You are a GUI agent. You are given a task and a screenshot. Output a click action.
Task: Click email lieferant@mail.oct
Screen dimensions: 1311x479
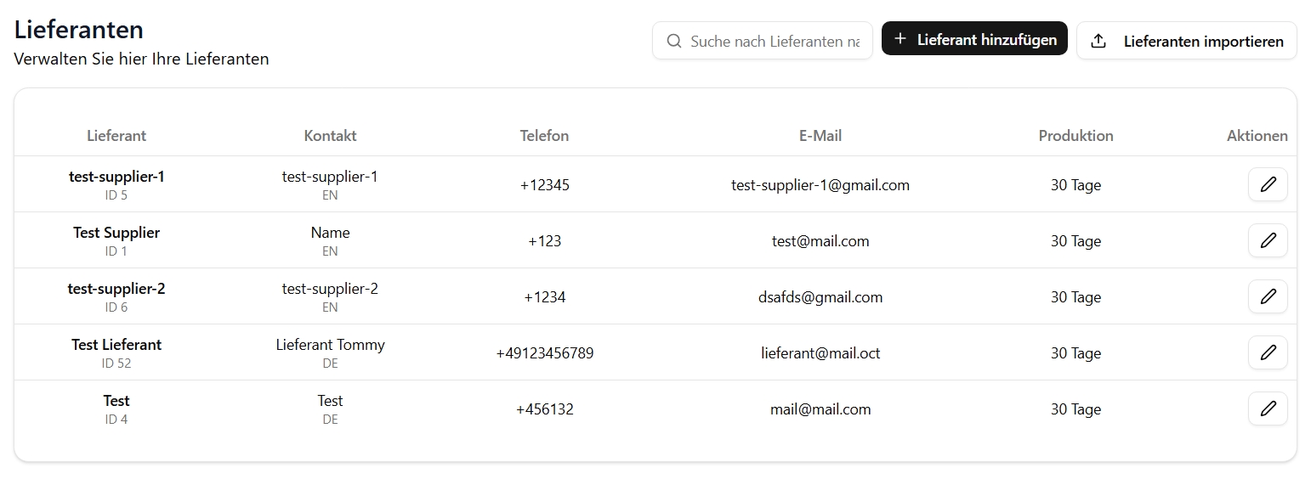click(x=820, y=353)
